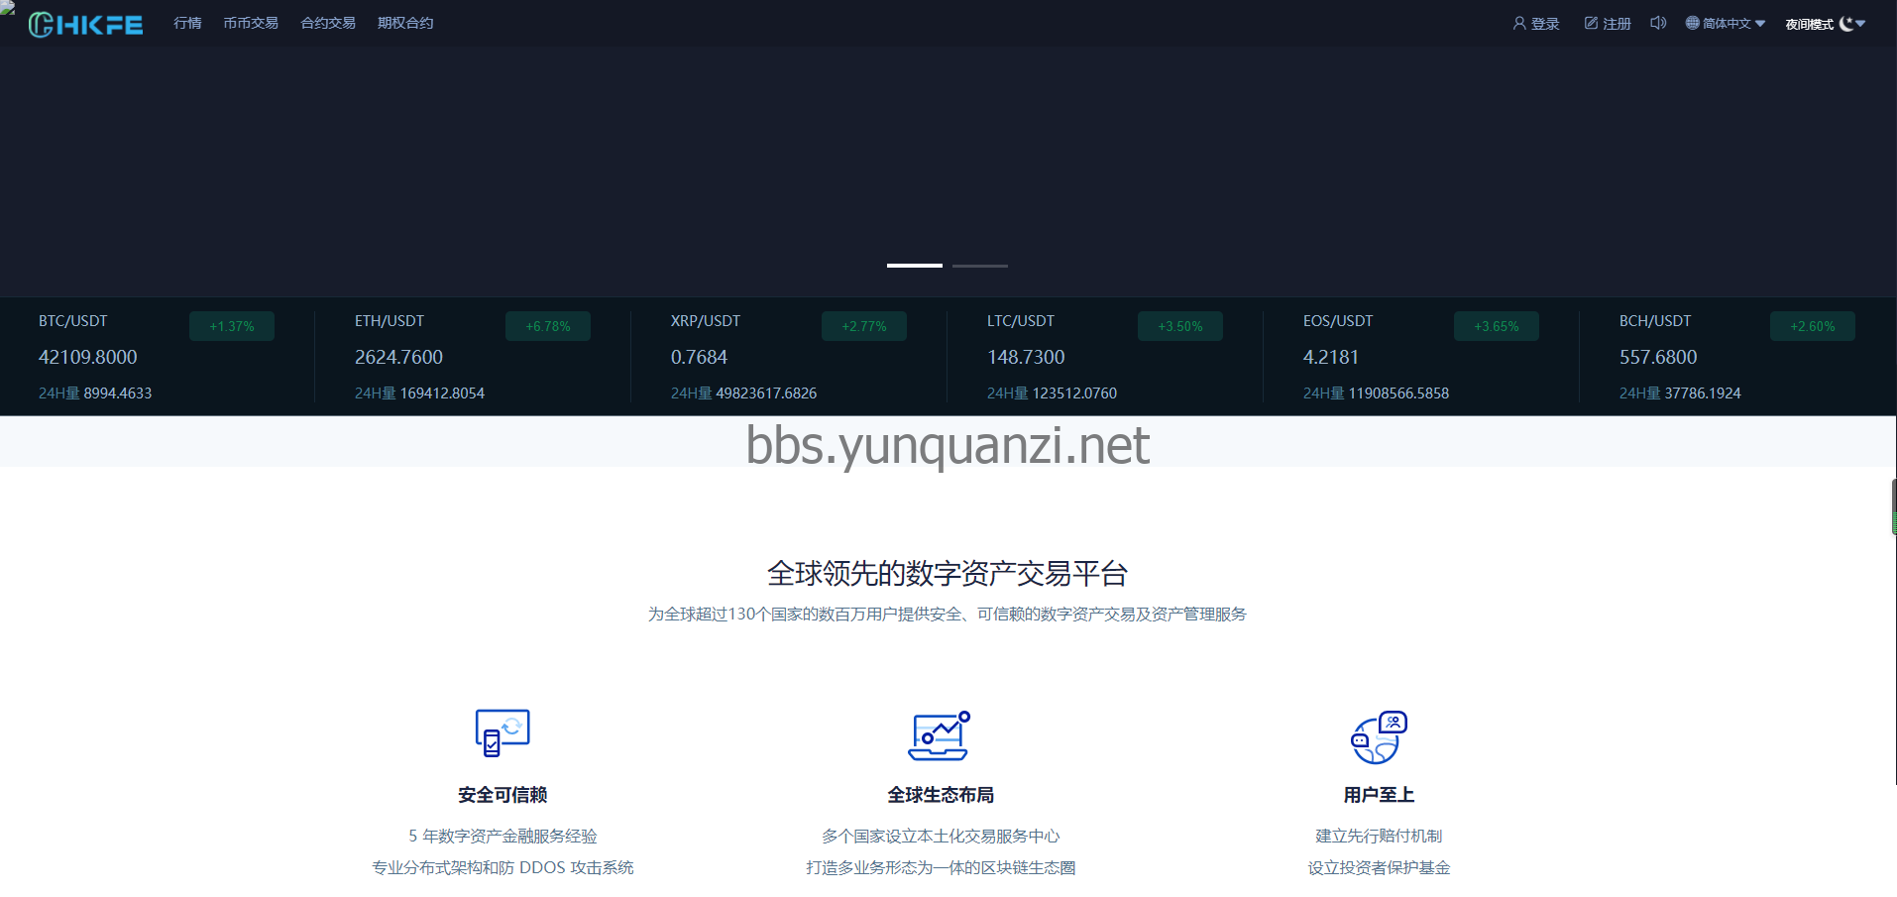Image resolution: width=1897 pixels, height=897 pixels.
Task: Open the 行情 market menu
Action: tap(187, 23)
